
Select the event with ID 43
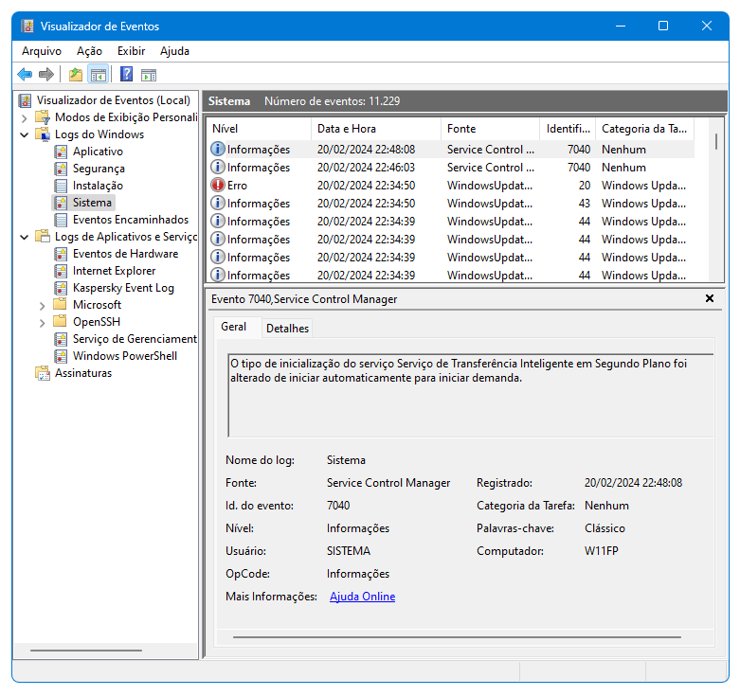(x=451, y=204)
